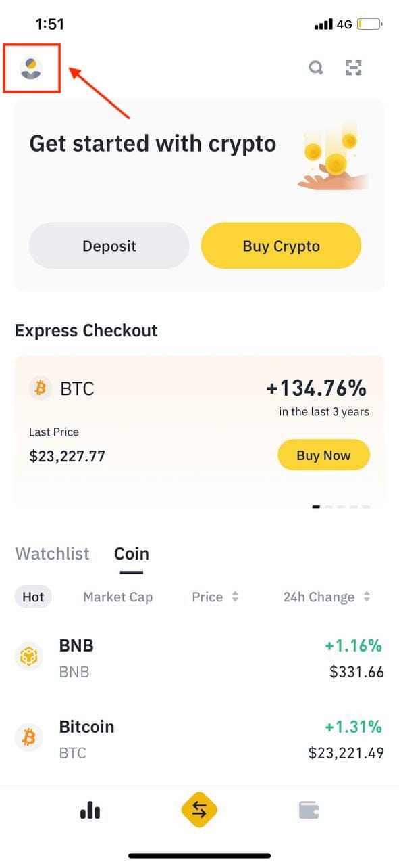Tap the search magnifier icon
Image resolution: width=399 pixels, height=866 pixels.
click(x=316, y=68)
